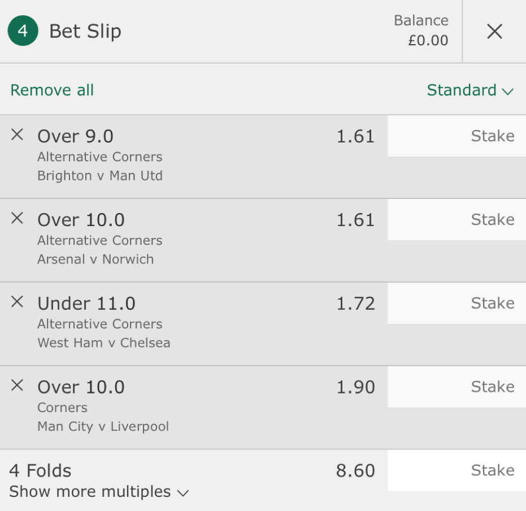Select the Over 9.0 odds 1.61
Viewport: 526px width, 511px height.
355,136
